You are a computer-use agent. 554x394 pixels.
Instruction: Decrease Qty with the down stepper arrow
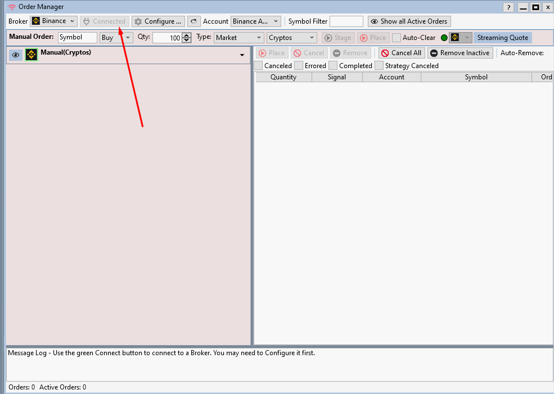(x=187, y=41)
